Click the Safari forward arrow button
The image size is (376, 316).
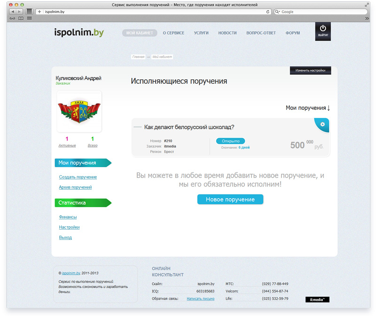tap(19, 11)
